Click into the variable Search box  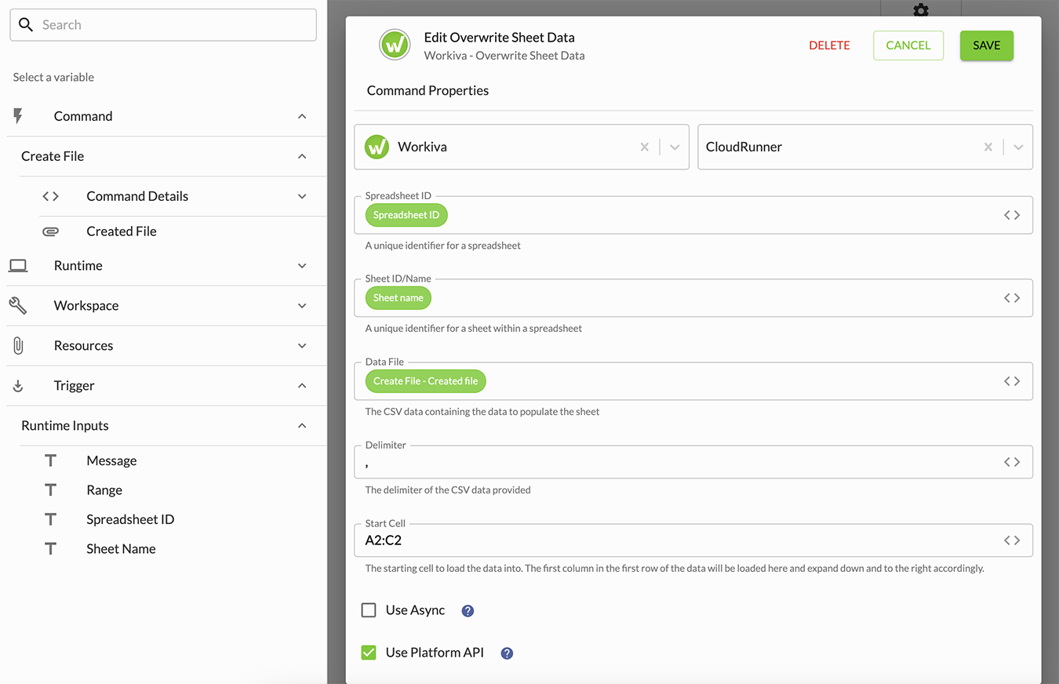click(x=163, y=25)
